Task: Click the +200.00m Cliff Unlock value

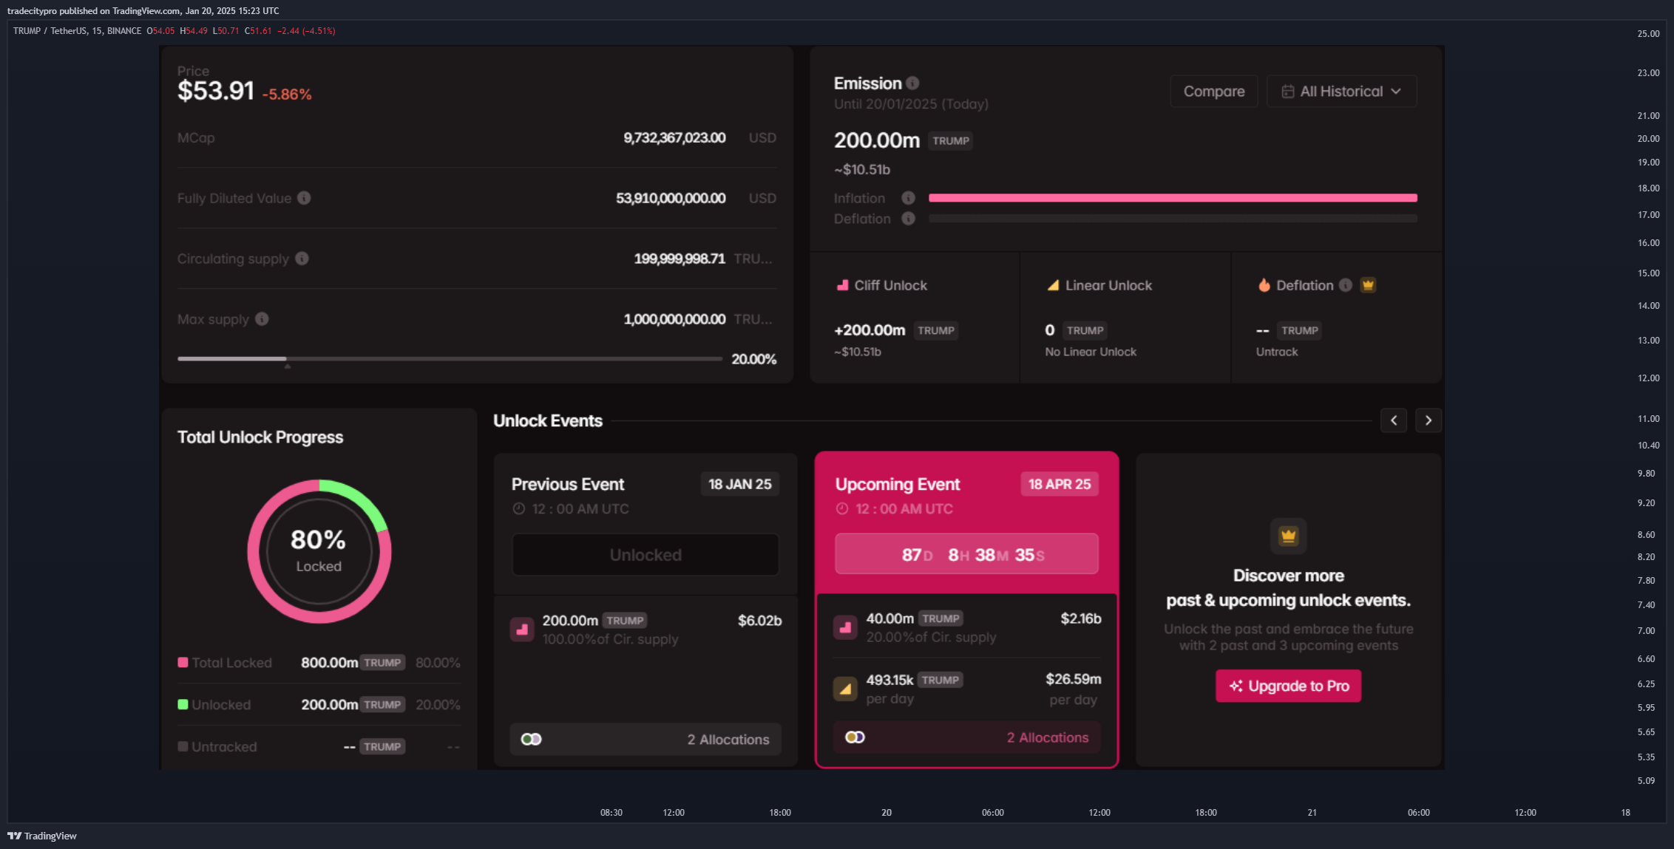Action: click(x=870, y=330)
